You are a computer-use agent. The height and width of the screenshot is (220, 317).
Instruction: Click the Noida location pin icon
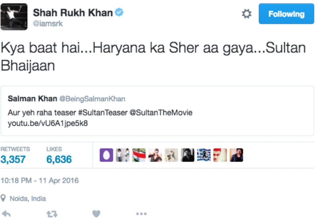pos(3,198)
